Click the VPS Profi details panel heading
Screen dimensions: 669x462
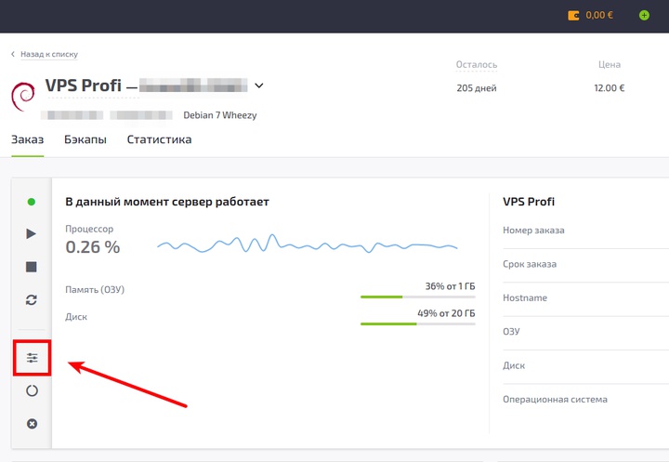[x=529, y=202]
